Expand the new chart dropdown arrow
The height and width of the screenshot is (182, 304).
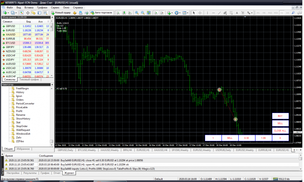8,13
